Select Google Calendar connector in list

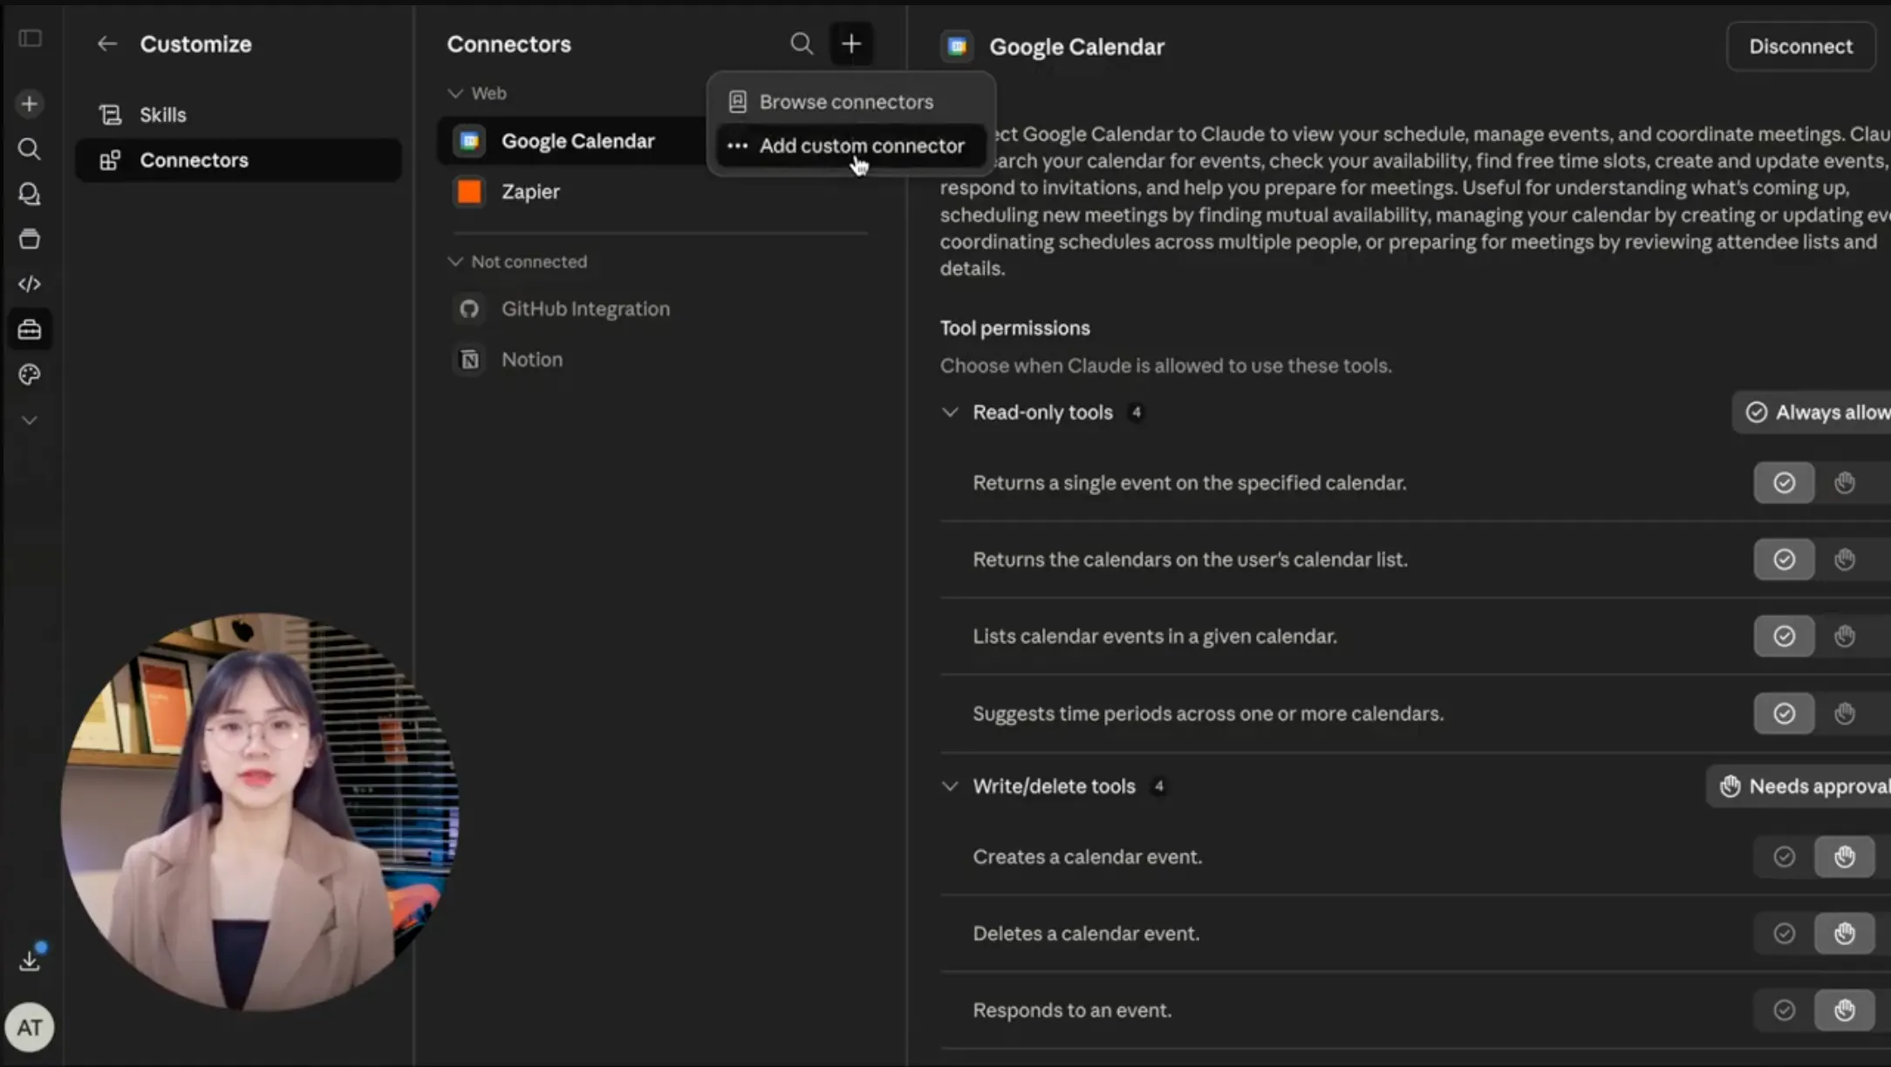pos(576,141)
